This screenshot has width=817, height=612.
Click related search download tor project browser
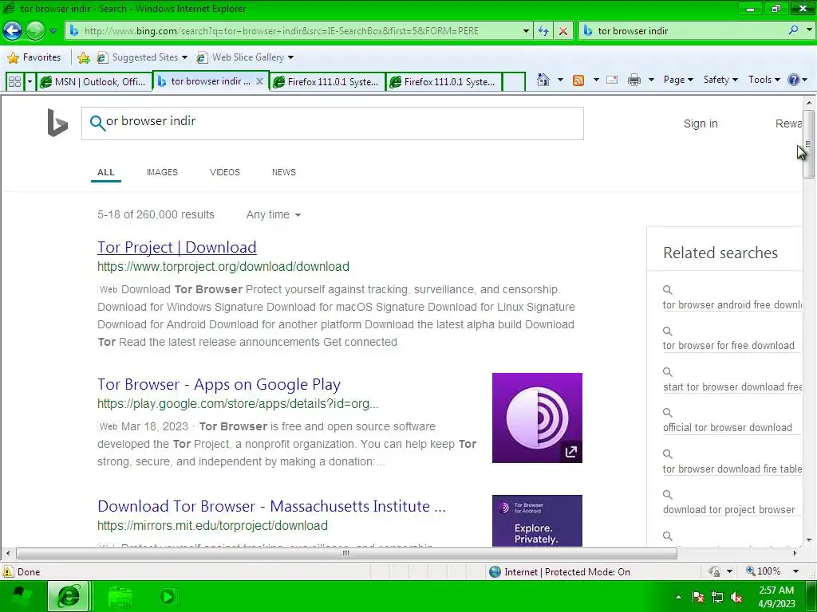click(728, 510)
